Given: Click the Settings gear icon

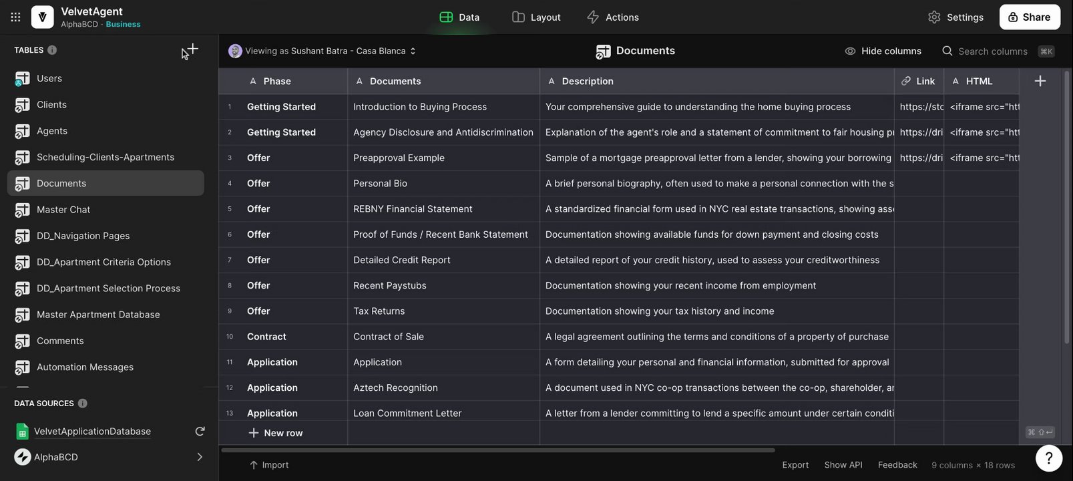Looking at the screenshot, I should pyautogui.click(x=934, y=17).
